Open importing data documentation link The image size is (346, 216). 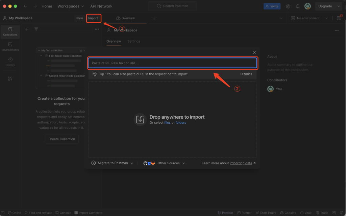click(x=241, y=163)
